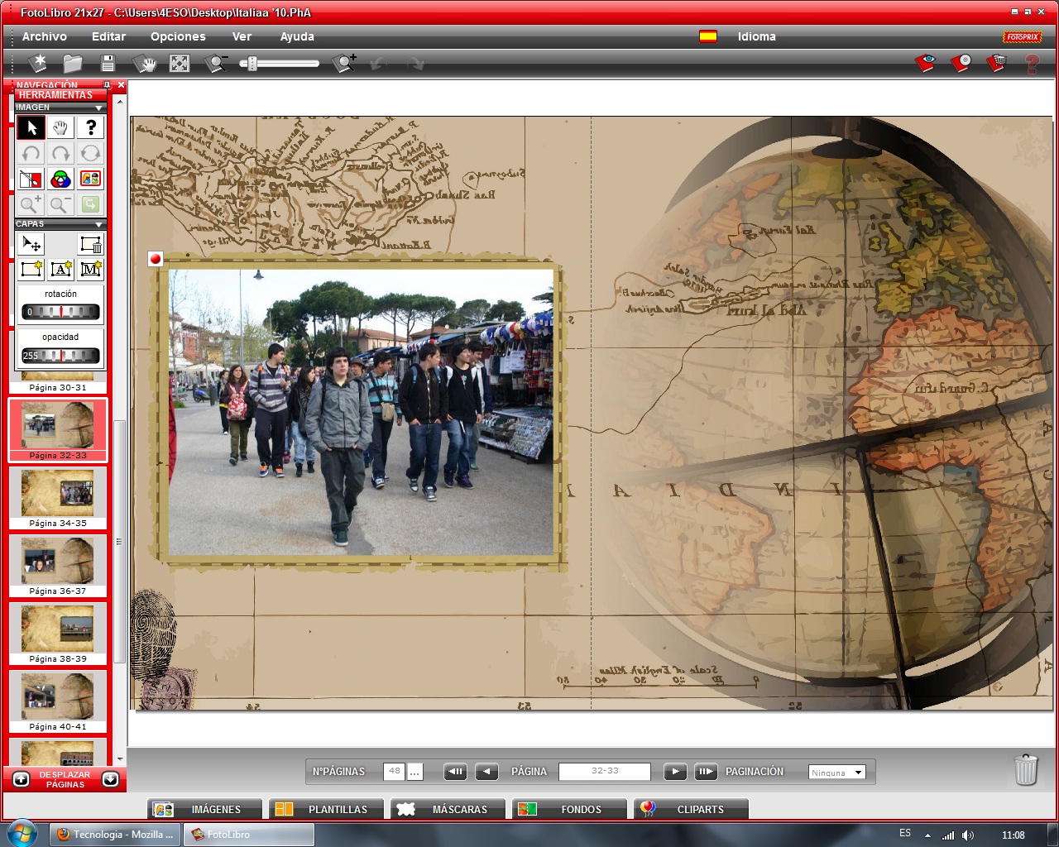Screen dimensions: 1059x847
Task: Add a new mask layer
Action: point(90,269)
